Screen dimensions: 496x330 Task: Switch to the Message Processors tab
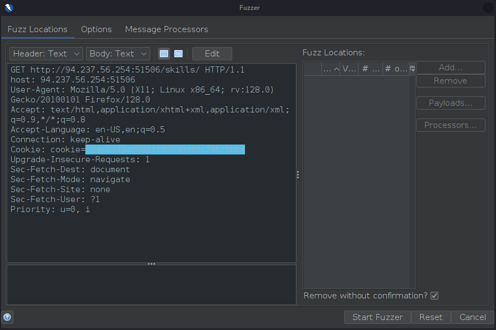coord(166,29)
